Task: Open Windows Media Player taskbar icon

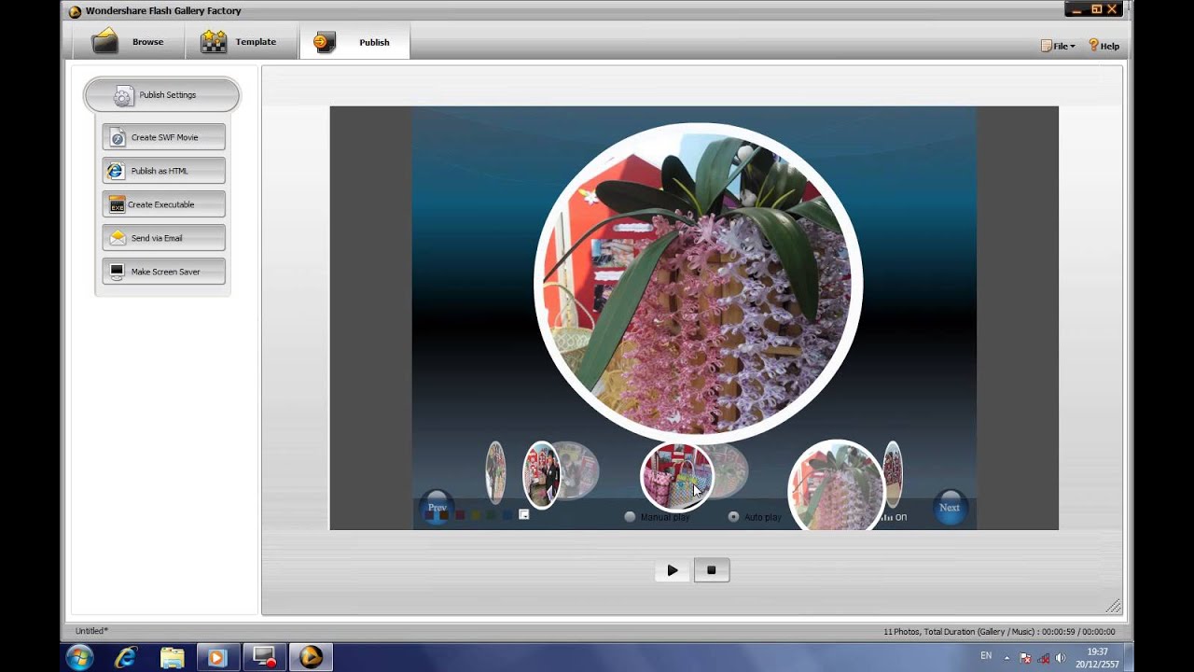Action: (217, 658)
